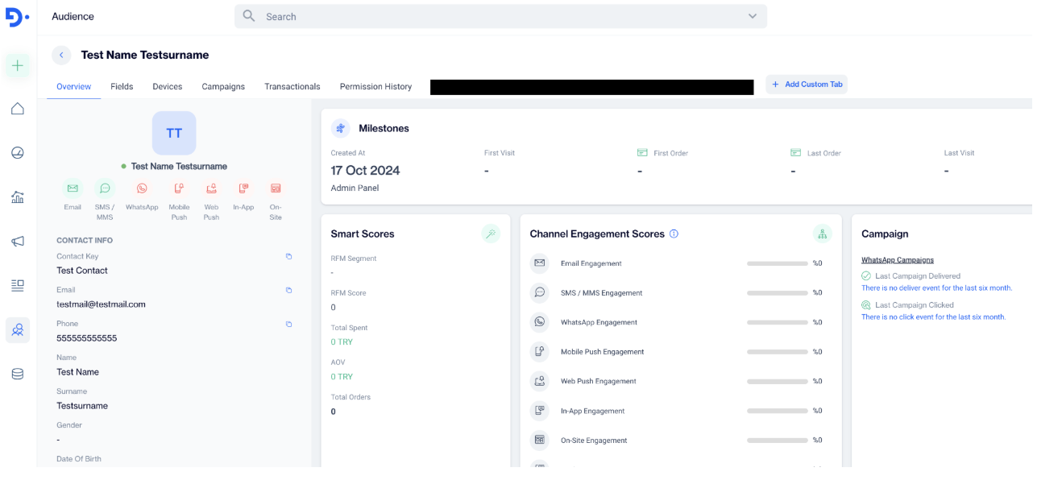This screenshot has height=480, width=1062.
Task: Click the green plus icon in sidebar
Action: pyautogui.click(x=18, y=65)
